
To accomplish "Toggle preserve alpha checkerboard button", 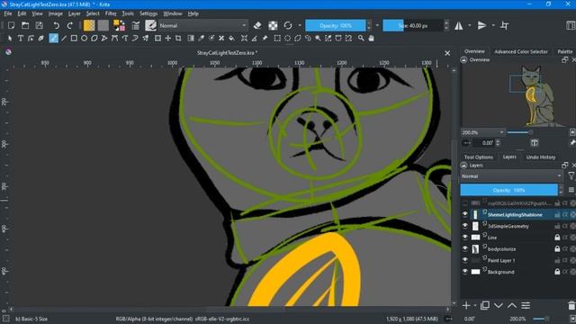I will 273,25.
